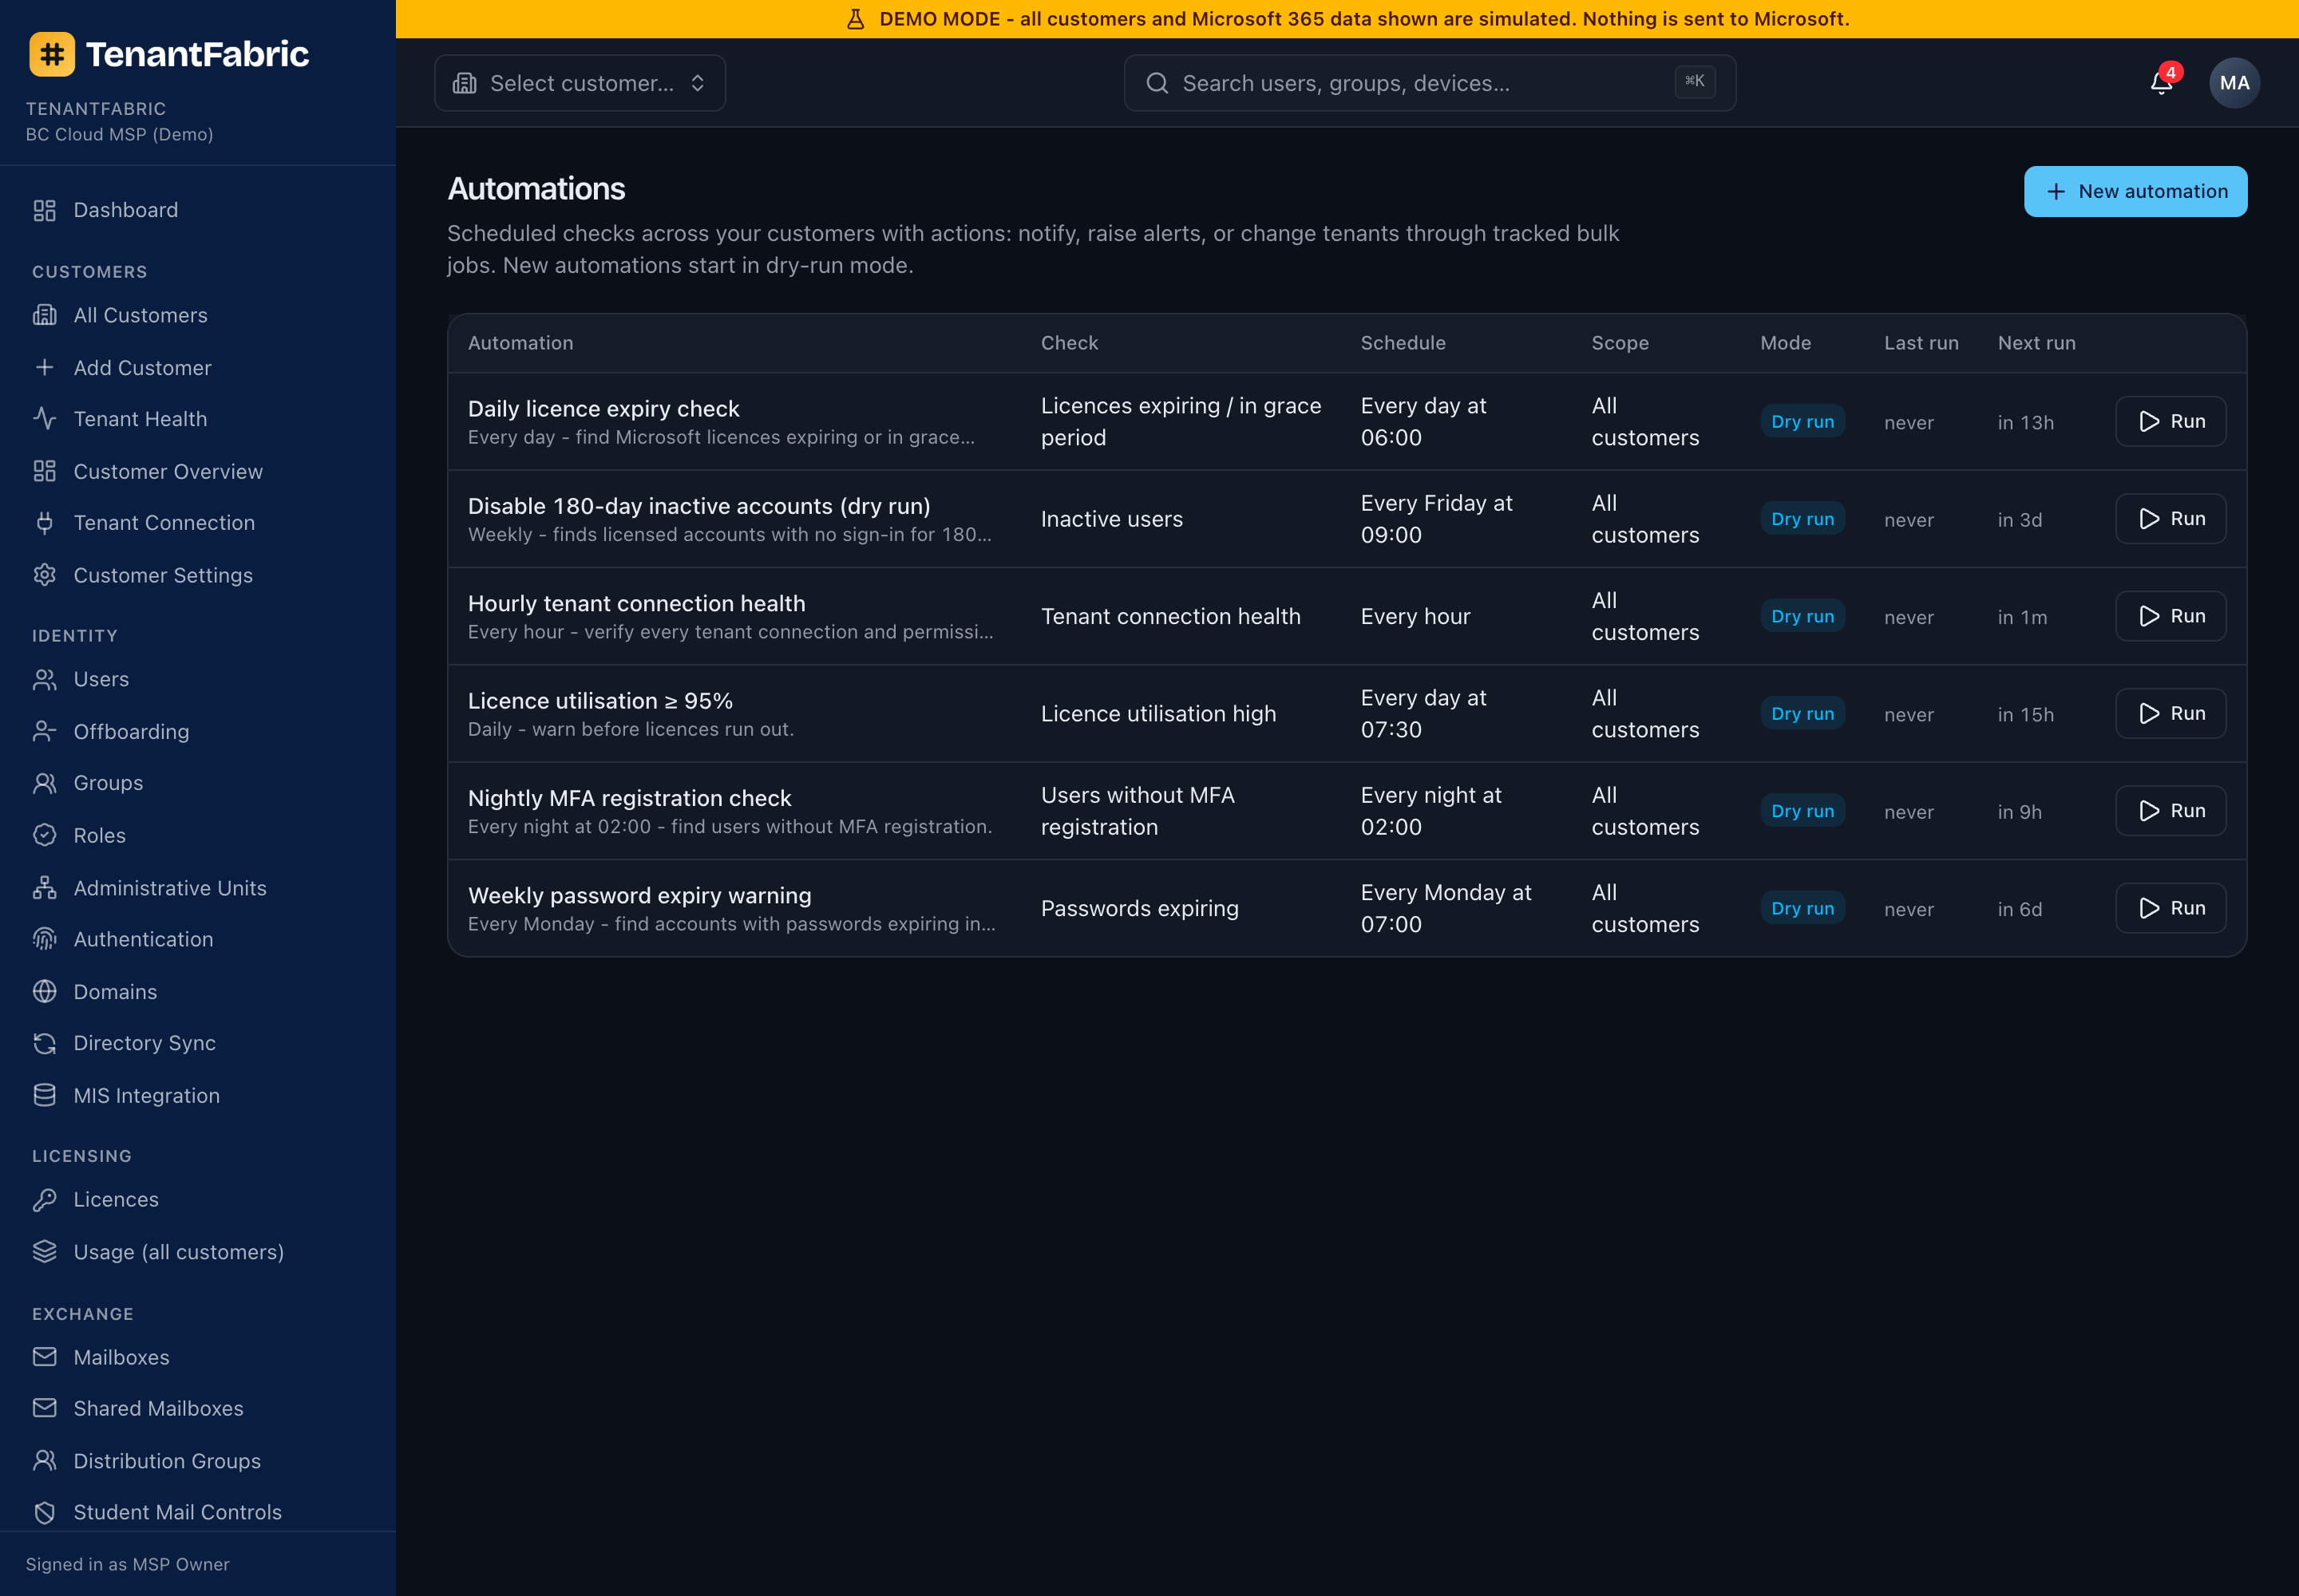Viewport: 2299px width, 1596px height.
Task: Select the Hourly tenant connection health title
Action: pos(636,603)
